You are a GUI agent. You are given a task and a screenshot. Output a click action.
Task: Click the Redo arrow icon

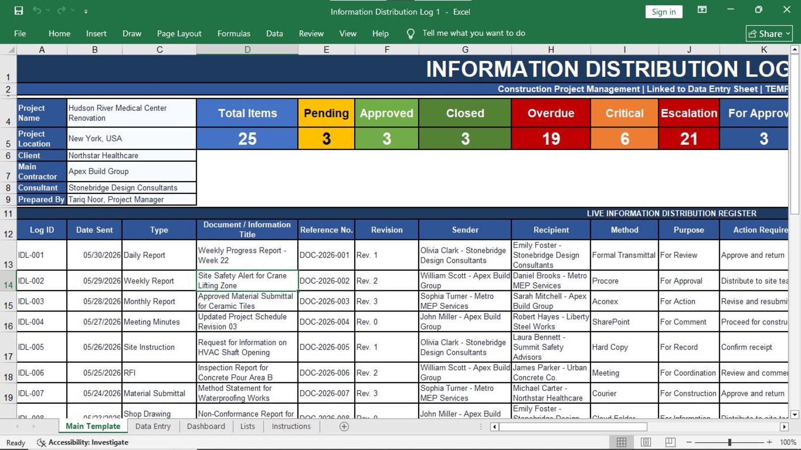61,11
